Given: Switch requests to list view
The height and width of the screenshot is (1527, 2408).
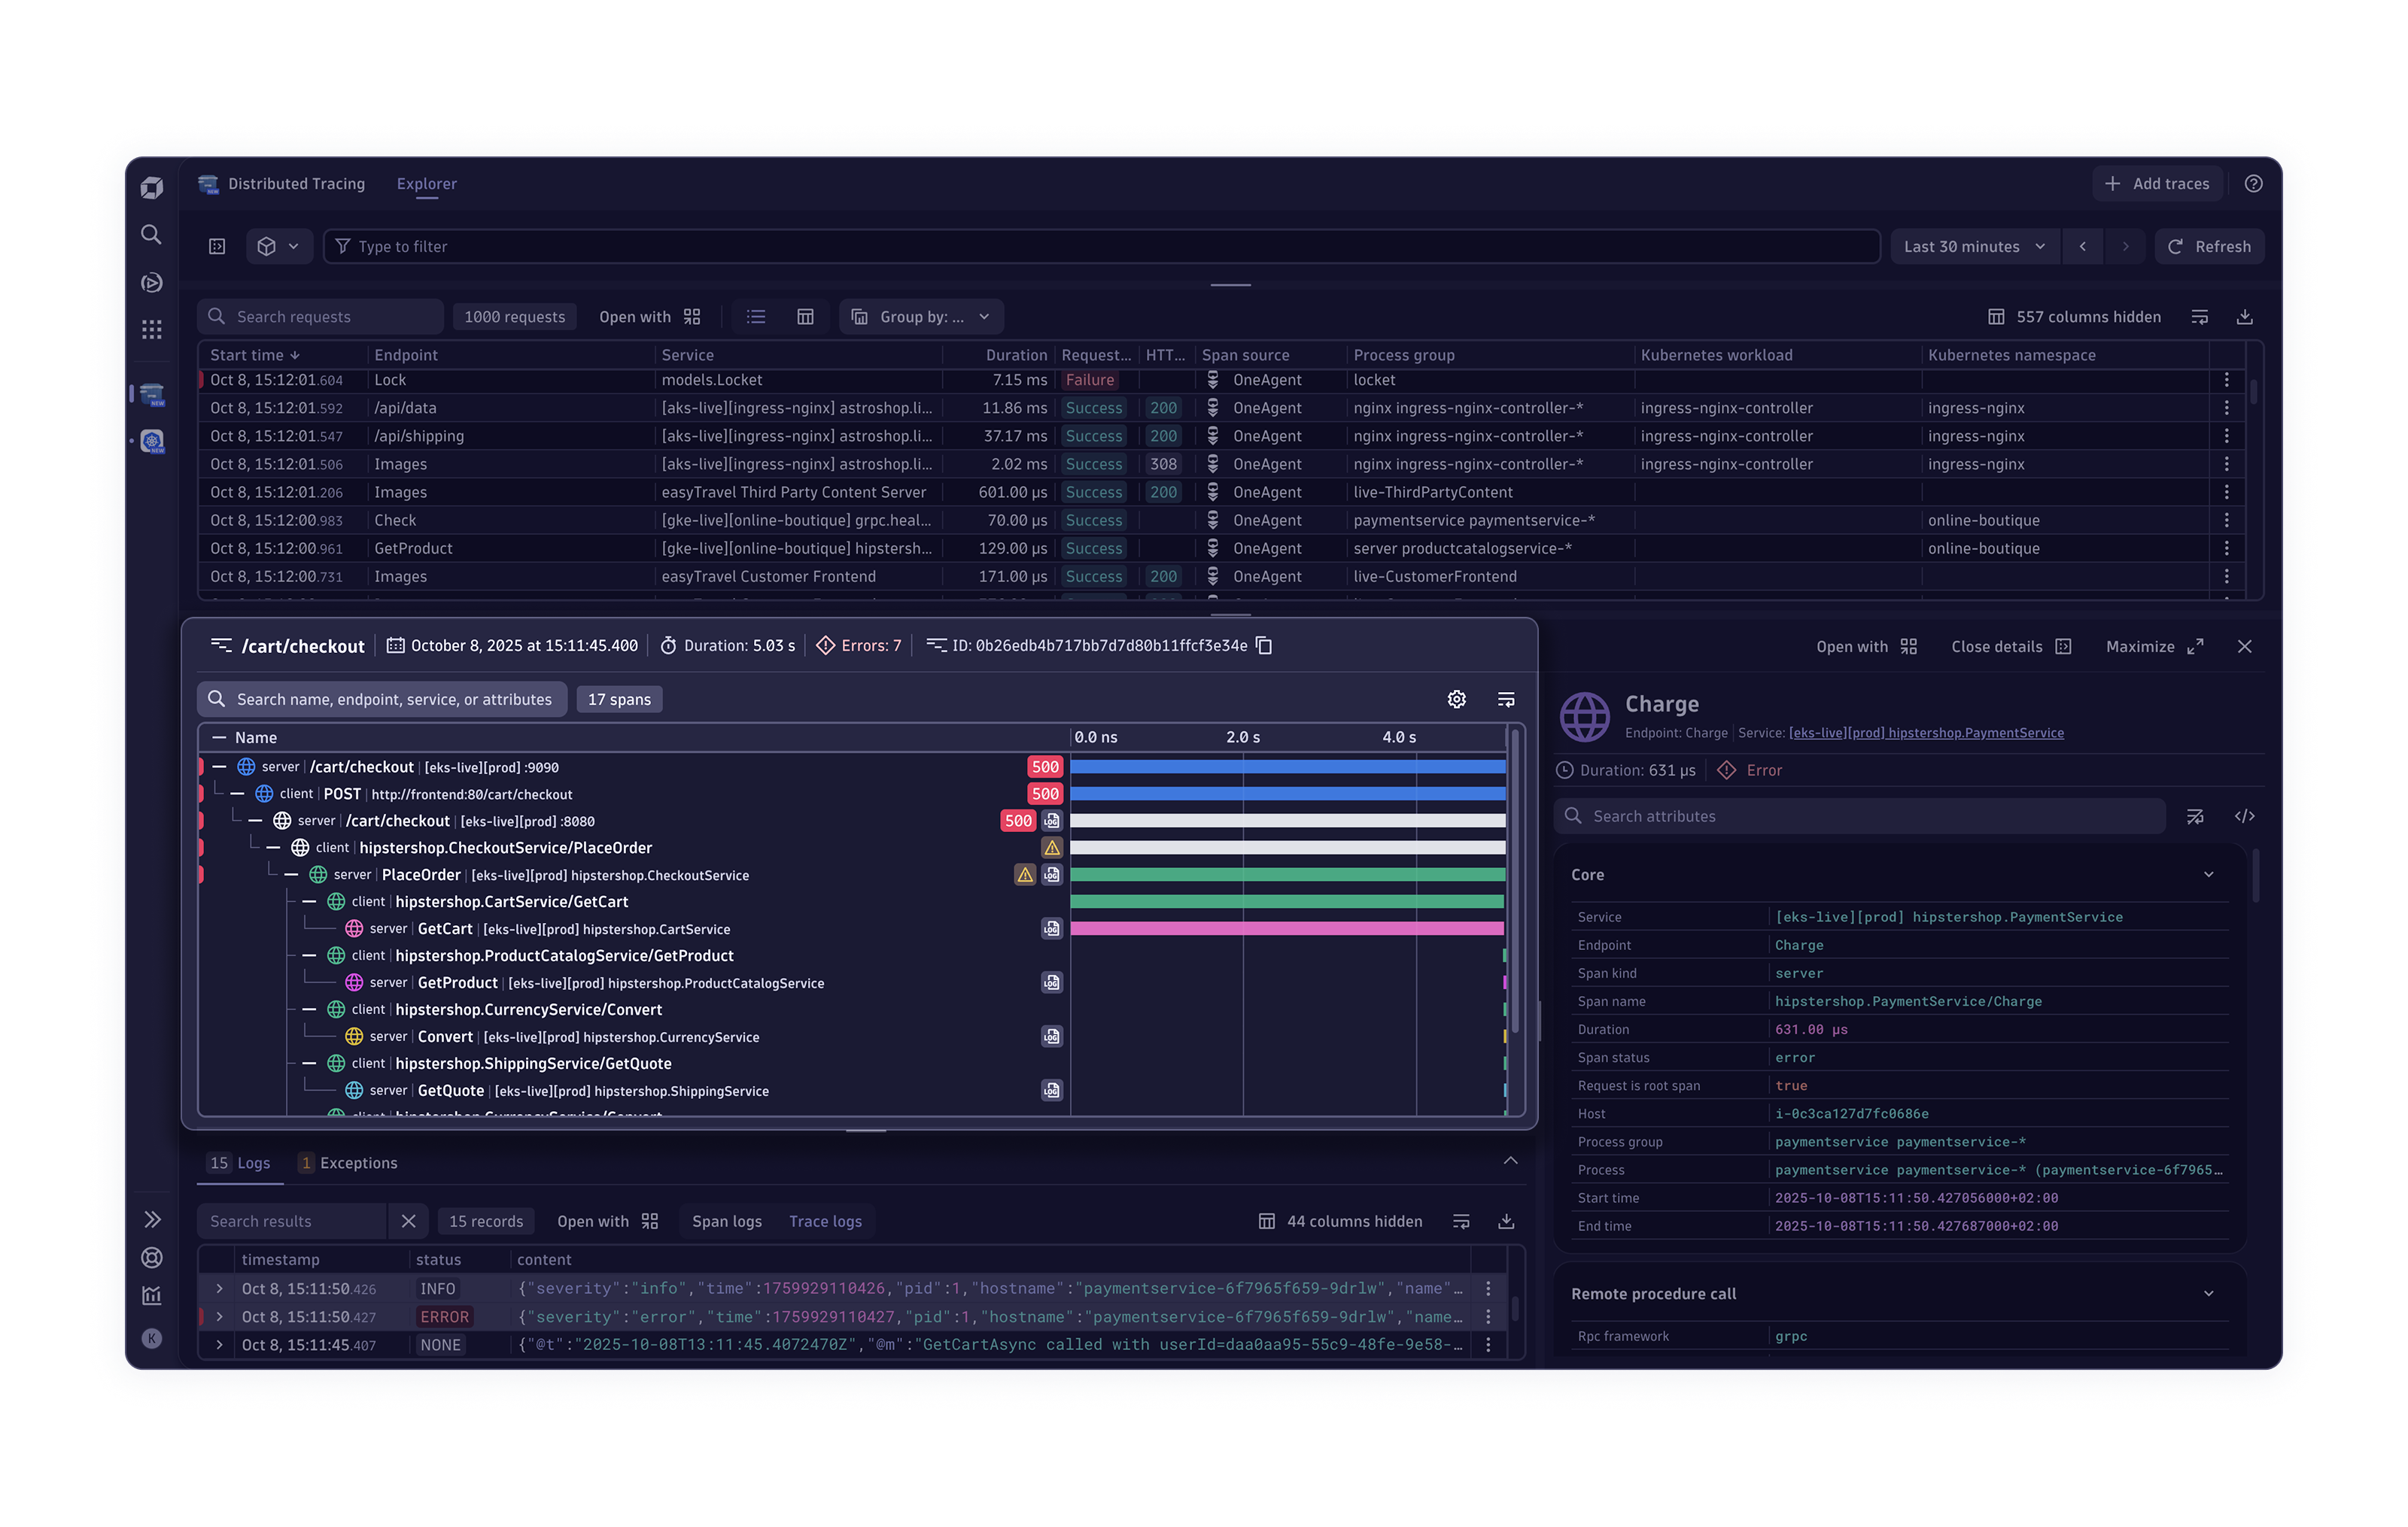Looking at the screenshot, I should pyautogui.click(x=756, y=317).
